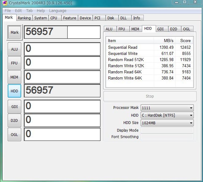Launch the GDI benchmark button
Image resolution: width=203 pixels, height=182 pixels.
pyautogui.click(x=14, y=107)
